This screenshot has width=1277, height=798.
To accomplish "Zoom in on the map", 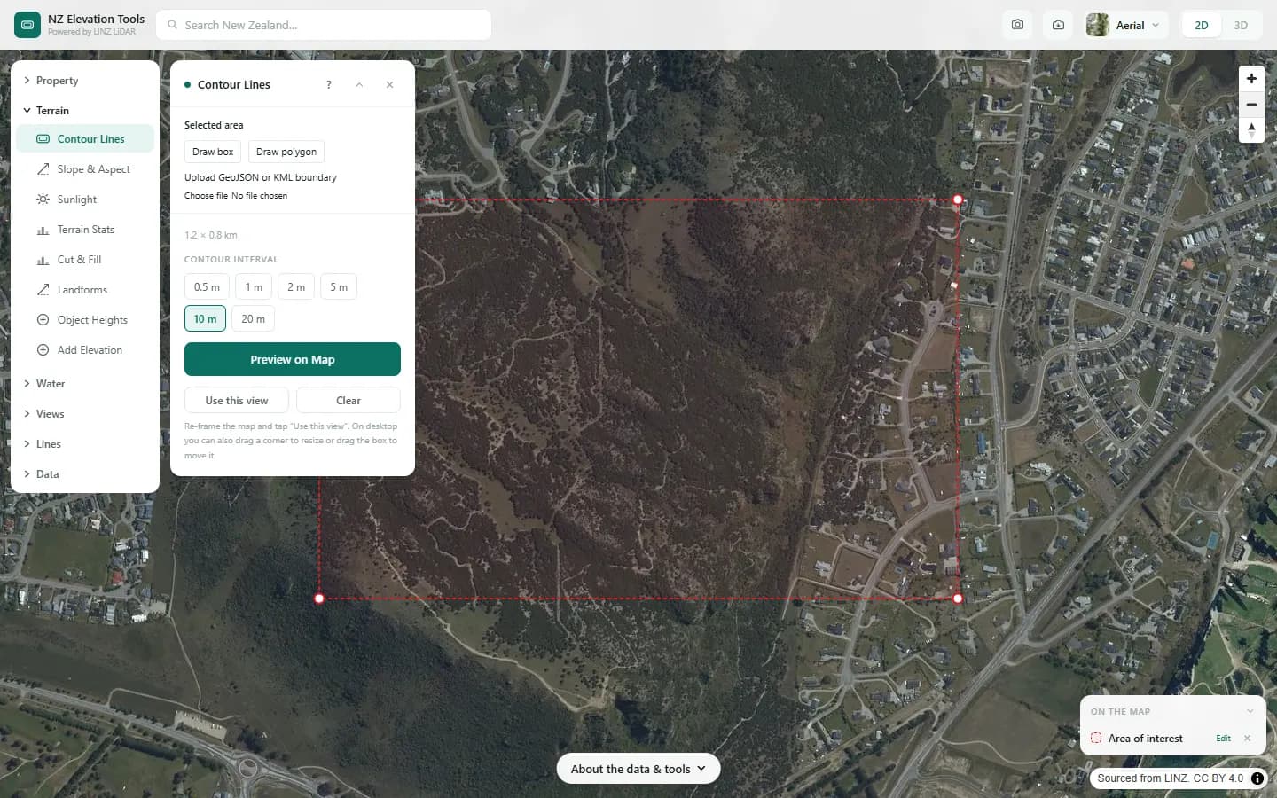I will pos(1251,78).
